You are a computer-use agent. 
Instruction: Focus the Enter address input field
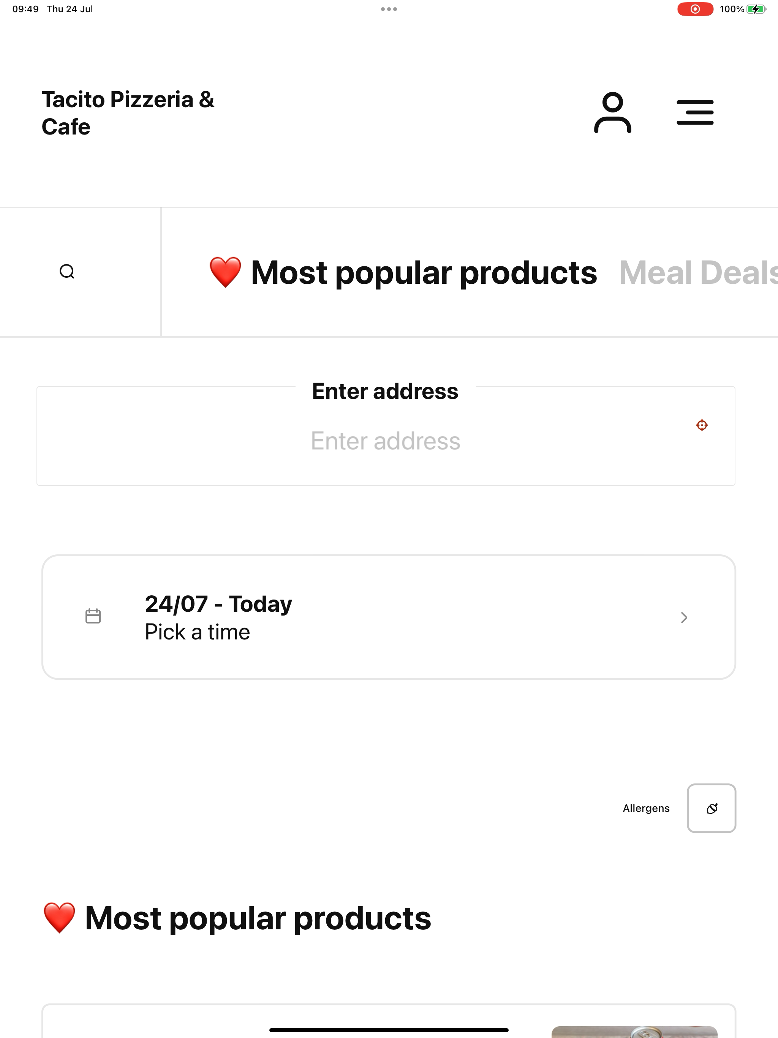pyautogui.click(x=386, y=436)
